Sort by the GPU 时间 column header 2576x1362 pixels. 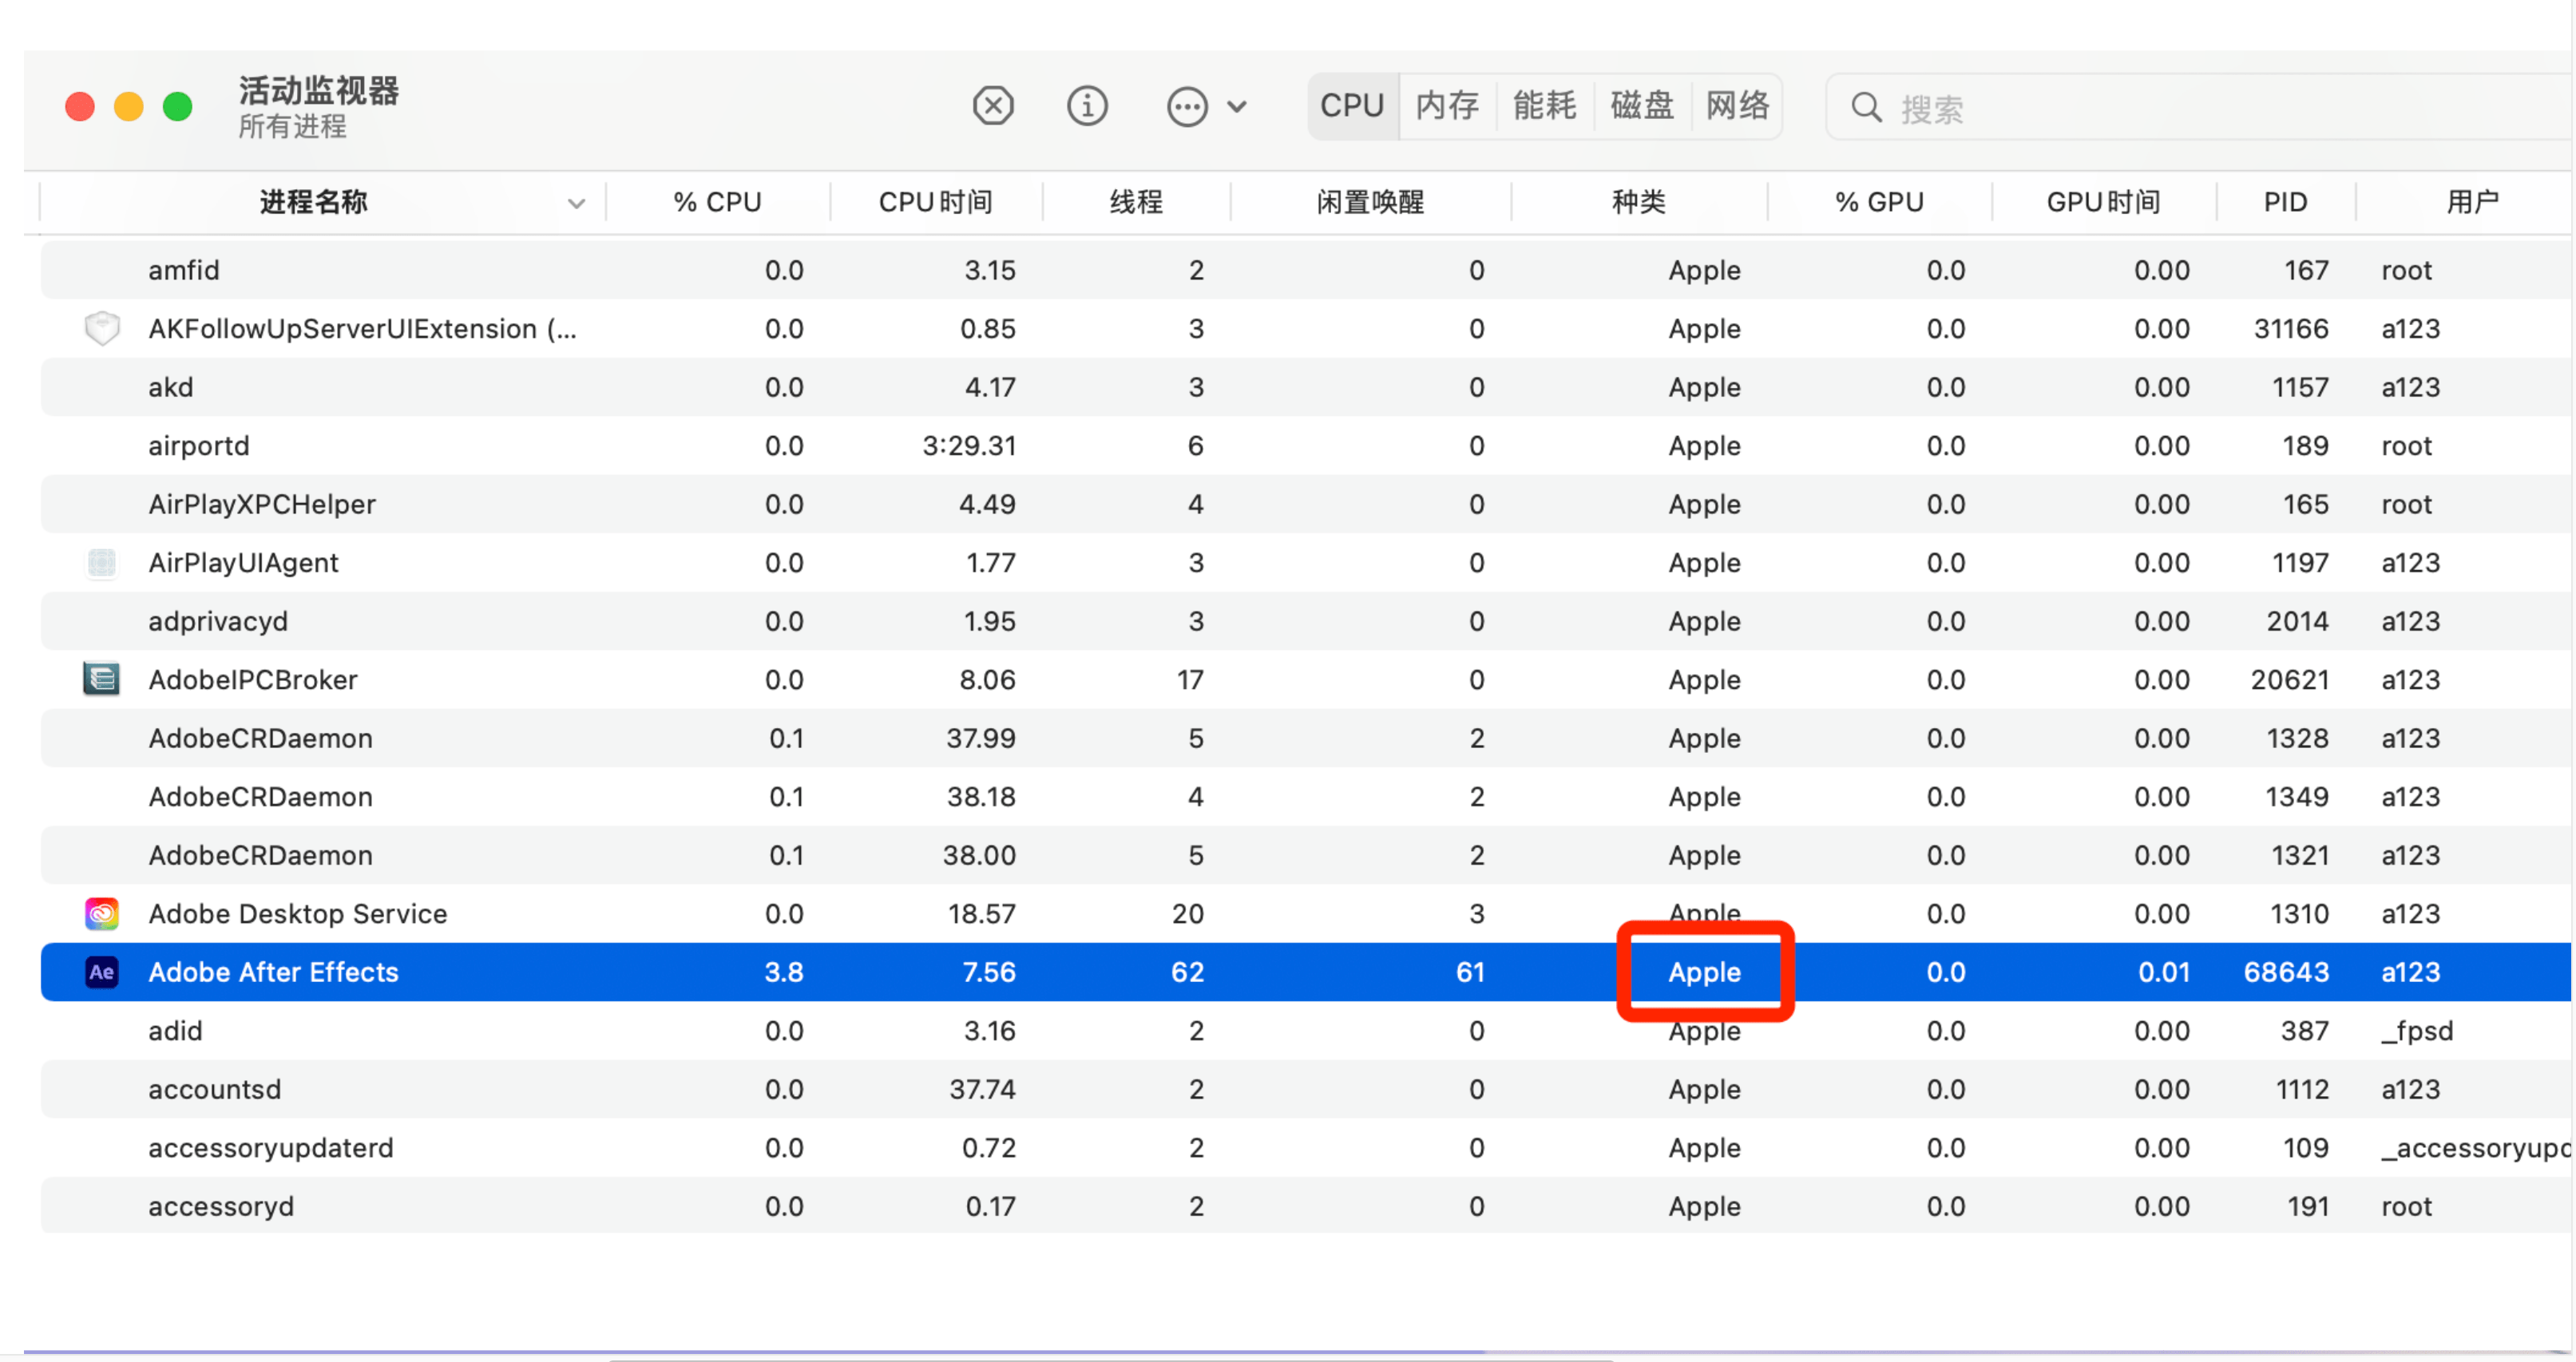(x=2103, y=203)
